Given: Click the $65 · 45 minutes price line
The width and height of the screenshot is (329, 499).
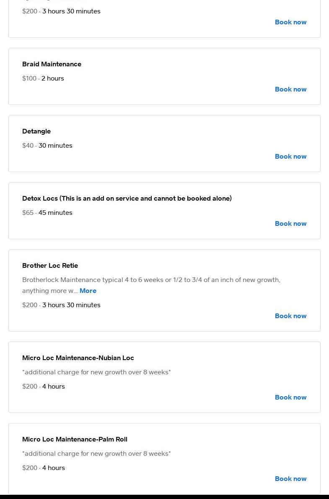Looking at the screenshot, I should pyautogui.click(x=47, y=212).
